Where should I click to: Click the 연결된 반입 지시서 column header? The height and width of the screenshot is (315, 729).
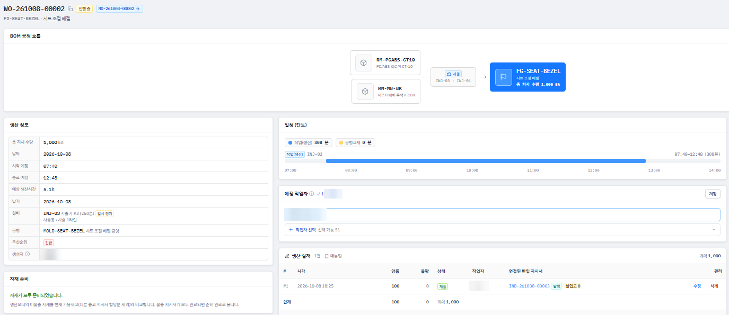pos(525,271)
